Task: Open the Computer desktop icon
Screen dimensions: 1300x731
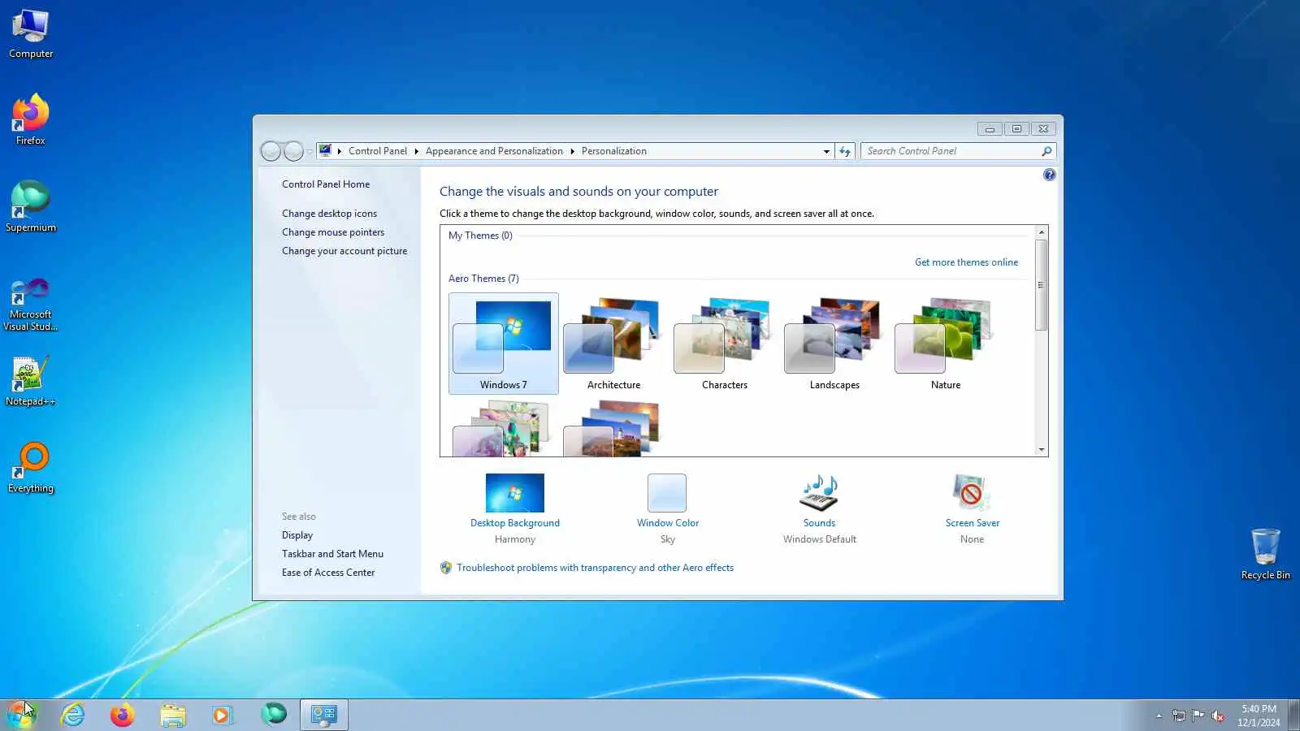Action: click(x=31, y=34)
